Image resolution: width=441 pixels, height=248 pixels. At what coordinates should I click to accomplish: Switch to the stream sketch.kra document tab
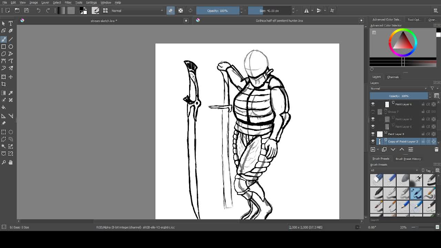pyautogui.click(x=104, y=21)
